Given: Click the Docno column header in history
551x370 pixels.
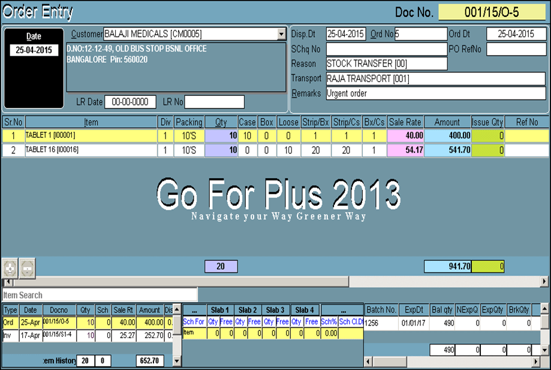Looking at the screenshot, I should [x=59, y=310].
